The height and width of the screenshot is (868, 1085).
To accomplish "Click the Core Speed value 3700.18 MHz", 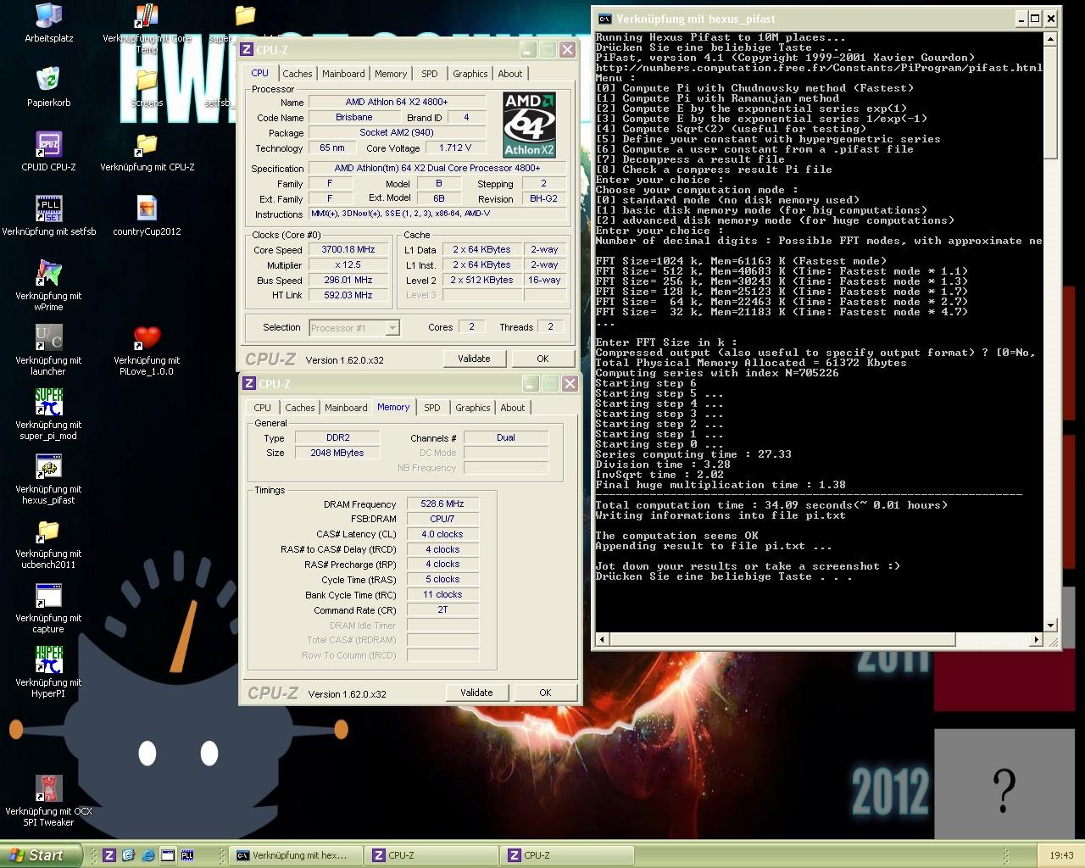I will tap(348, 250).
